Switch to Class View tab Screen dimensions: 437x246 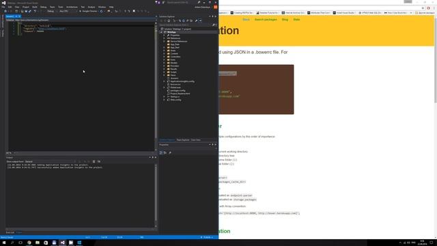point(196,140)
